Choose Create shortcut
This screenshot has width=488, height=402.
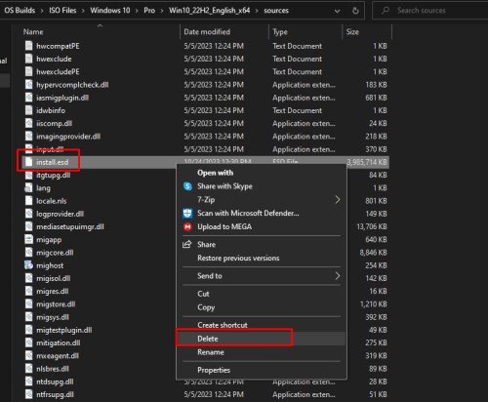coord(262,325)
